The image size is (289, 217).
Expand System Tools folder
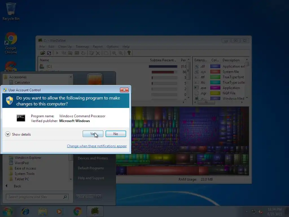pos(24,174)
